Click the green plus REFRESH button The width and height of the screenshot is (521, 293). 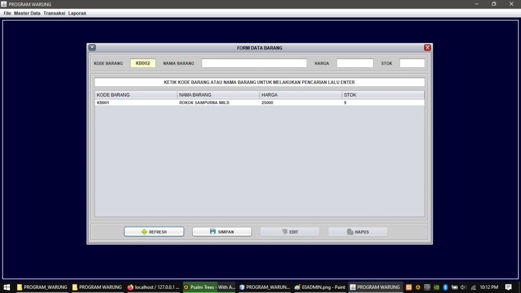click(x=154, y=232)
